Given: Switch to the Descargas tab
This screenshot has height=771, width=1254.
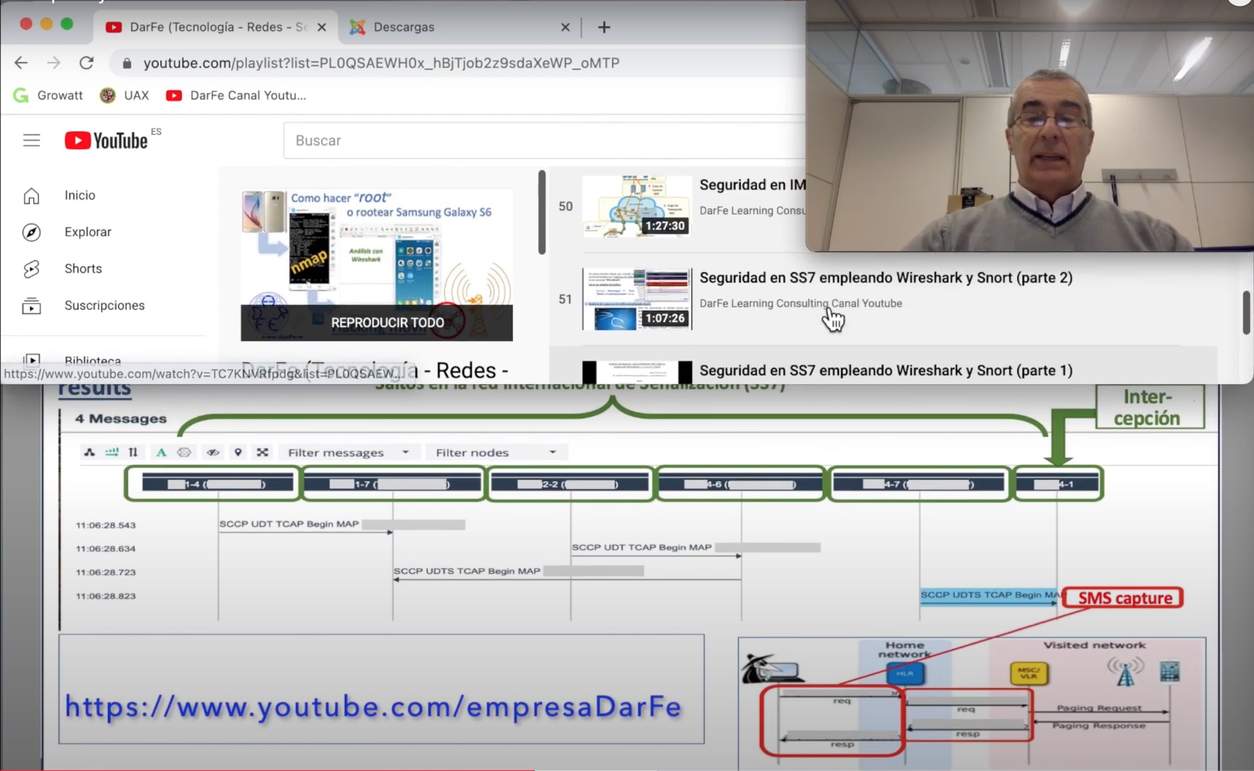Looking at the screenshot, I should point(460,27).
